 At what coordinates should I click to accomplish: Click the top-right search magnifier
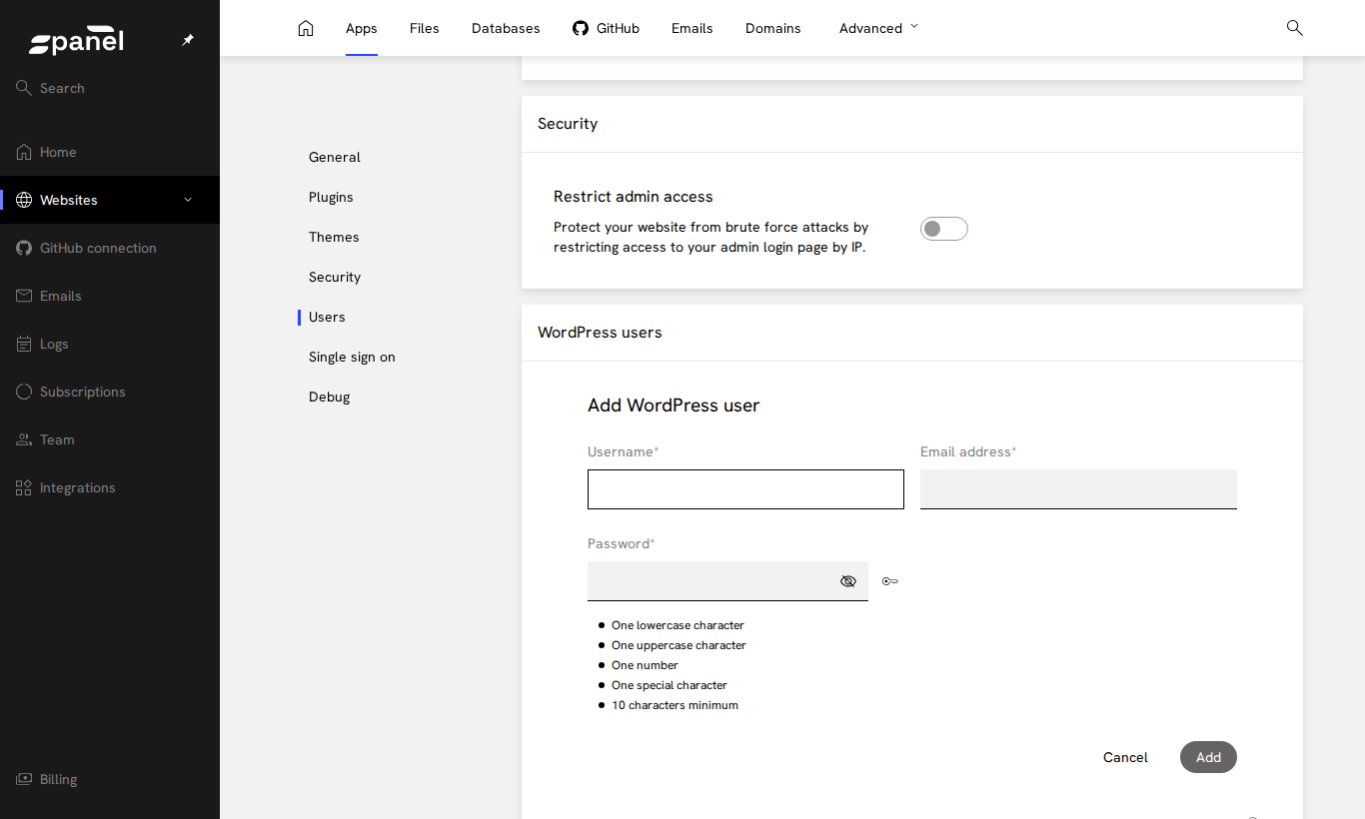point(1294,28)
